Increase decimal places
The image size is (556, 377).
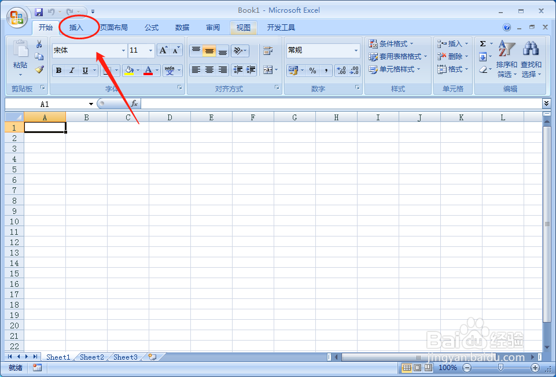point(341,71)
